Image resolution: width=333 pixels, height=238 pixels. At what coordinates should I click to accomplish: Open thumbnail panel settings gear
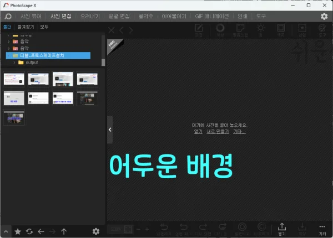(x=96, y=231)
